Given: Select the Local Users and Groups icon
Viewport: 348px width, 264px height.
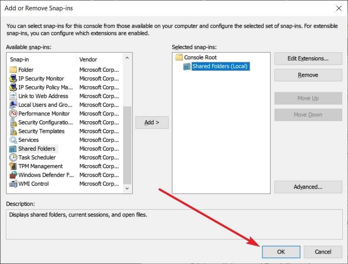Looking at the screenshot, I should point(13,105).
